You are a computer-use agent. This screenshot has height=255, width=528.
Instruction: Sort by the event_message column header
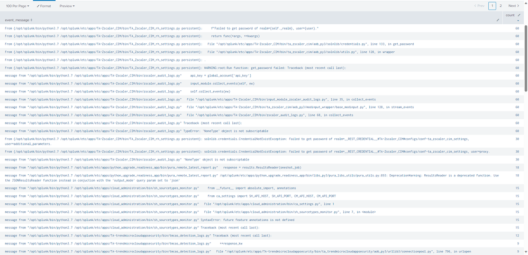19,20
